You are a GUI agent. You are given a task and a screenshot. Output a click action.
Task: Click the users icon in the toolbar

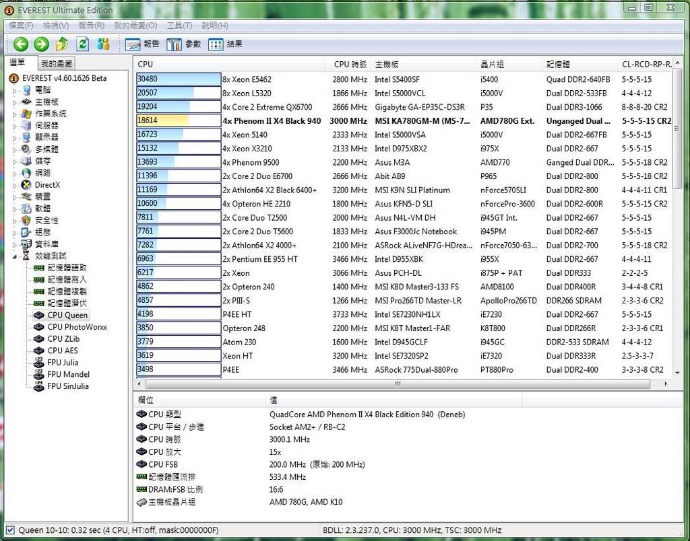(103, 44)
